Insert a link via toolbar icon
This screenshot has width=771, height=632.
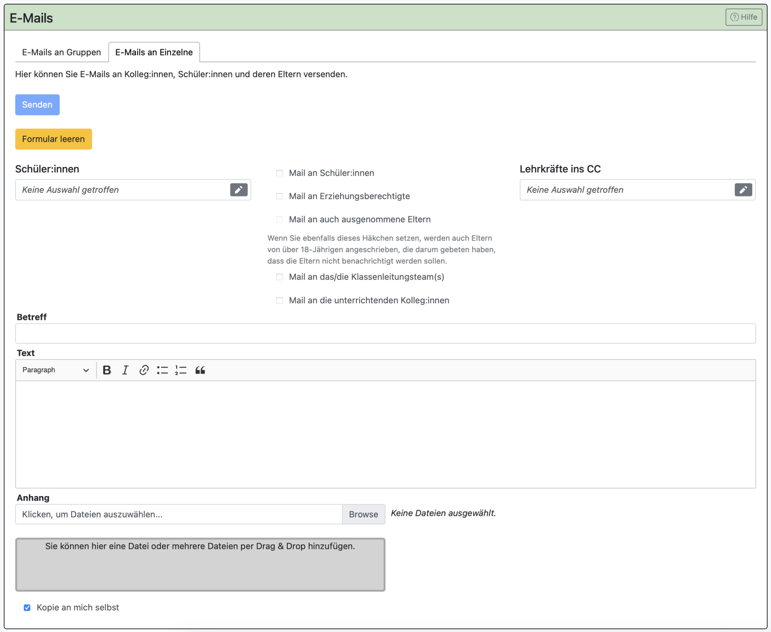tap(144, 370)
